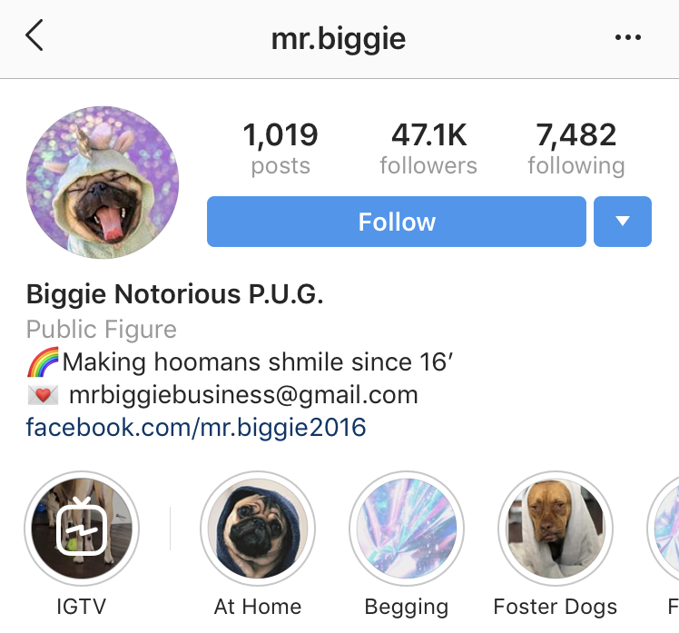Tap the Biggie Notorious P.U.G. name
Screen dimensions: 679x633
pyautogui.click(x=175, y=294)
